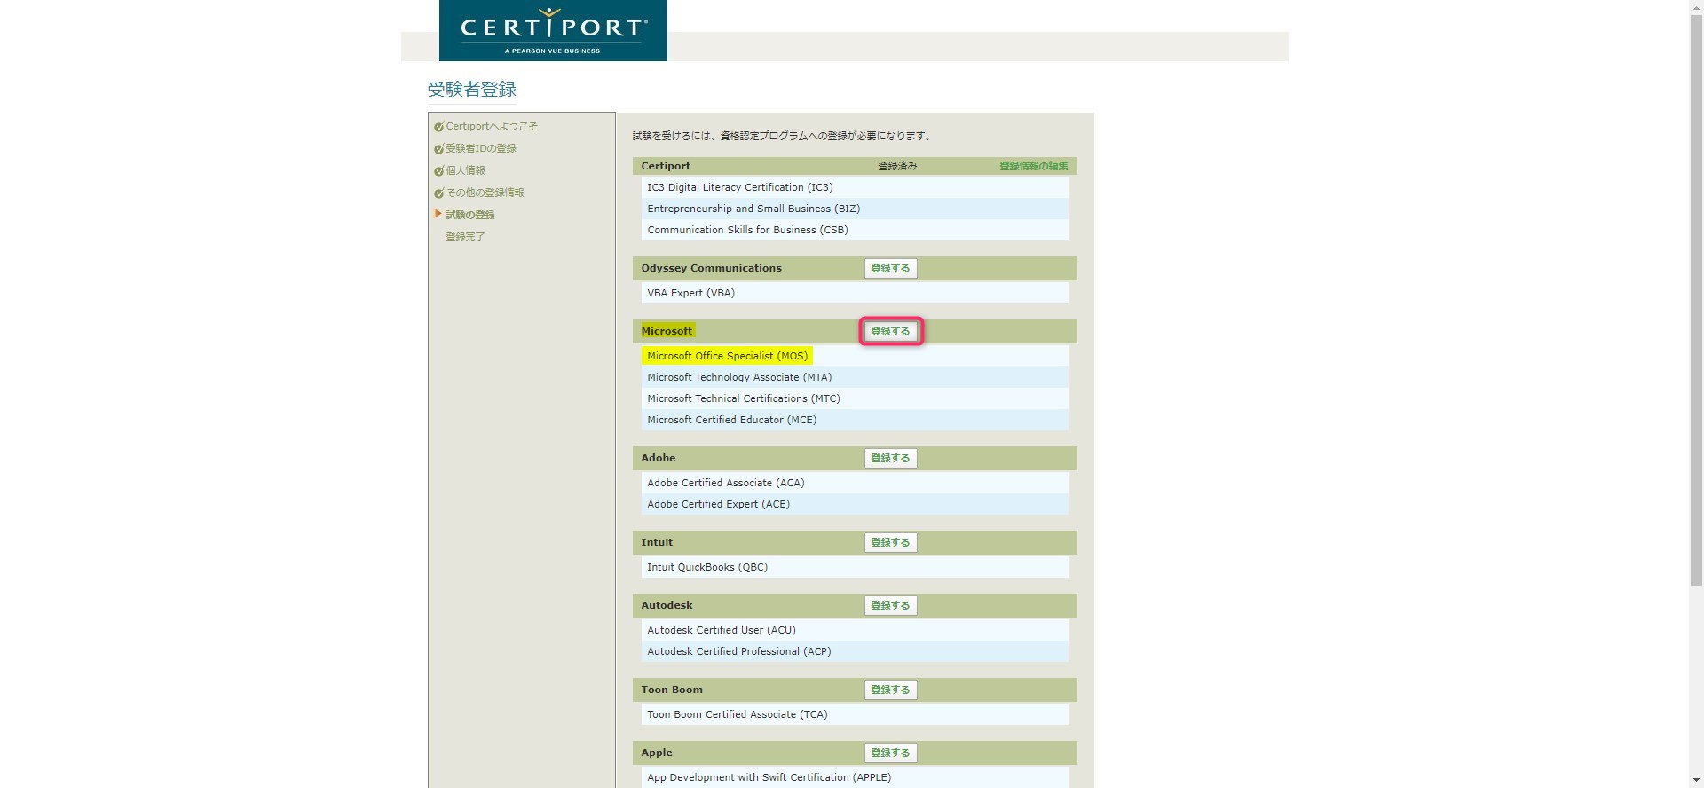Register for the Autodesk program
Image resolution: width=1704 pixels, height=788 pixels.
pos(890,606)
